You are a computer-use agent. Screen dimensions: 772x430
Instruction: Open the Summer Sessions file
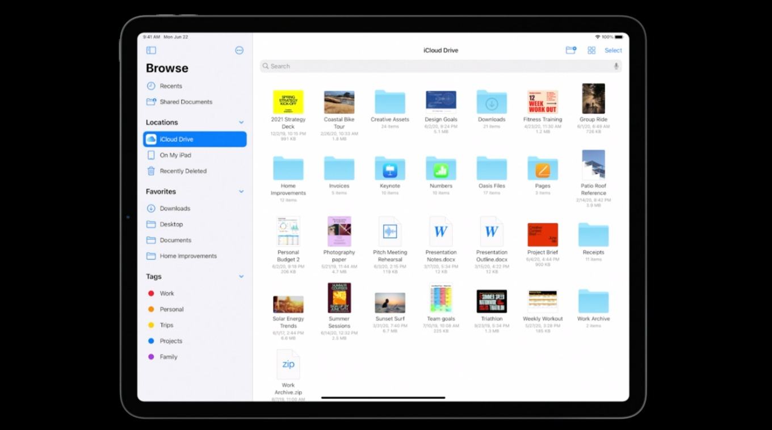click(339, 298)
